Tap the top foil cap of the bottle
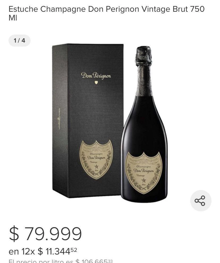Screen dimensions: 220x263 click(144, 55)
